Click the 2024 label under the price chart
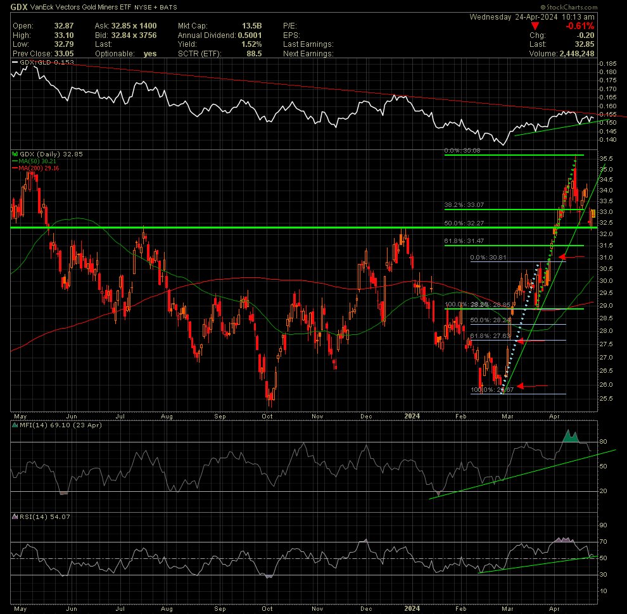The image size is (627, 614). coord(412,416)
